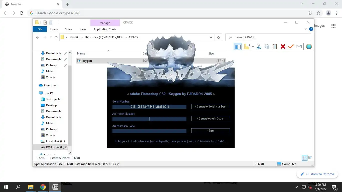Click the Serial Number field

tap(149, 107)
